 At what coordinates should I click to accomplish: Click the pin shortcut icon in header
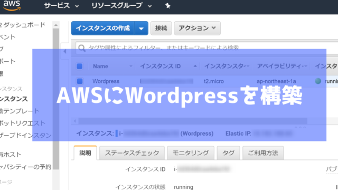click(x=168, y=6)
